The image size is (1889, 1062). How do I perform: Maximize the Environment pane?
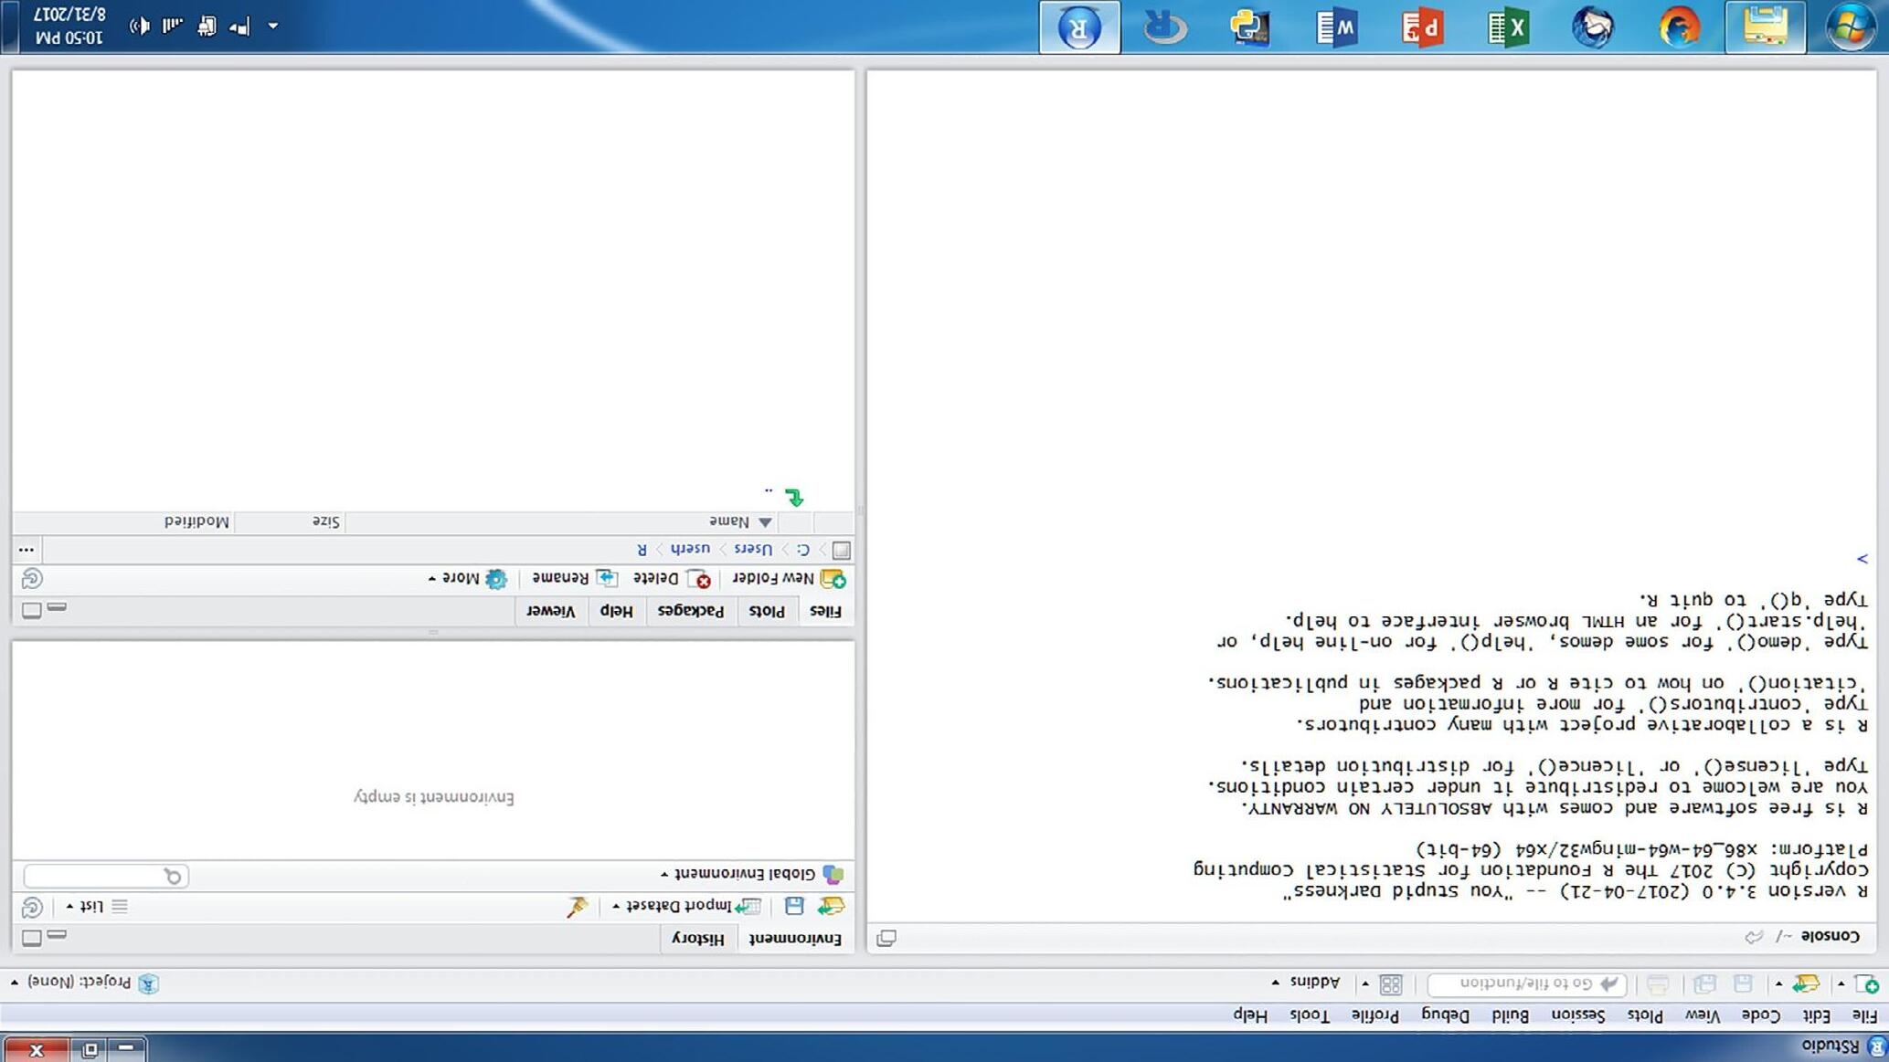[32, 937]
